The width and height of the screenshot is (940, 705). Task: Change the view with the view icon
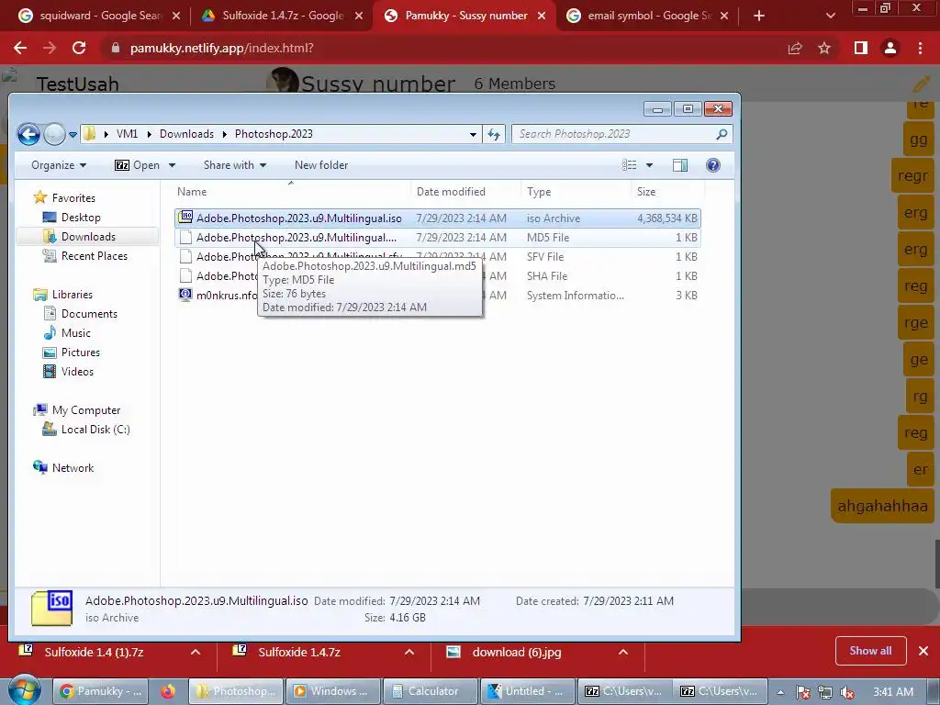629,165
